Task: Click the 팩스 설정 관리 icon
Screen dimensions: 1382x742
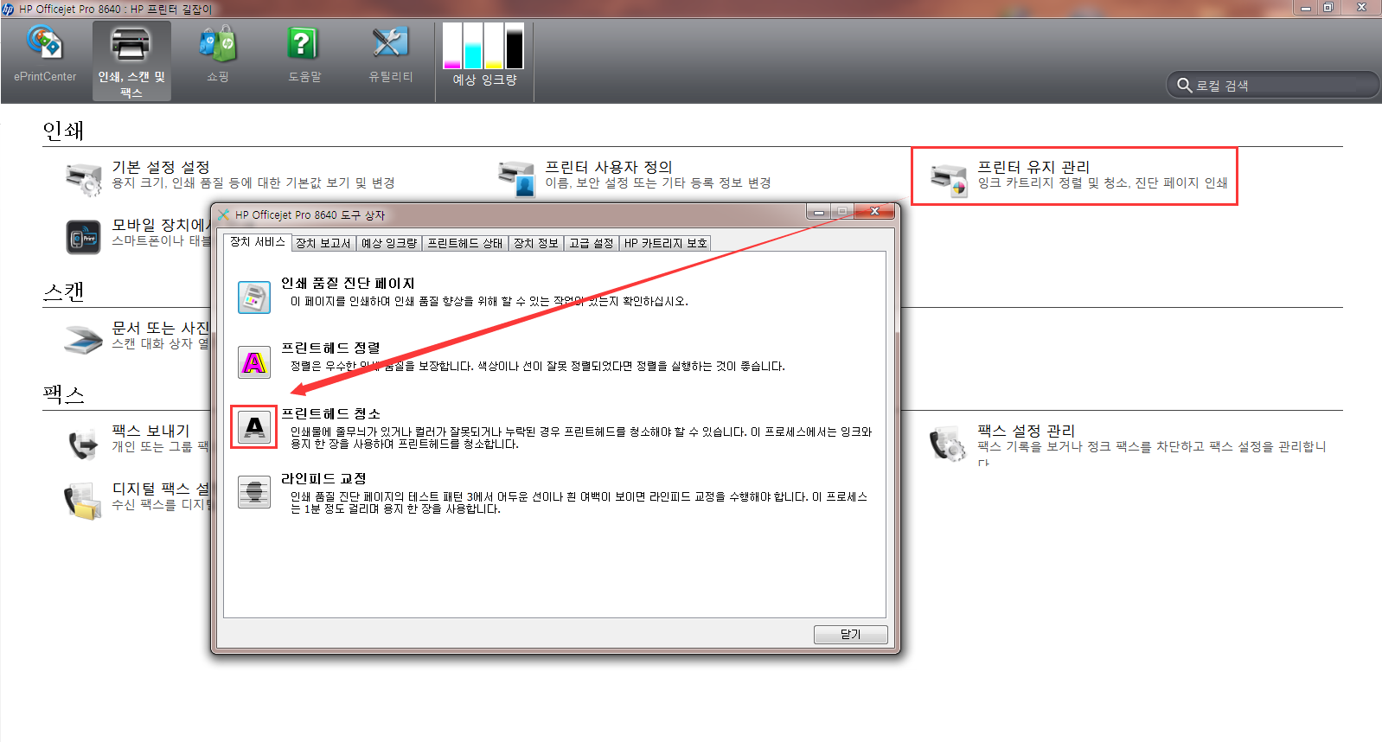Action: click(948, 444)
